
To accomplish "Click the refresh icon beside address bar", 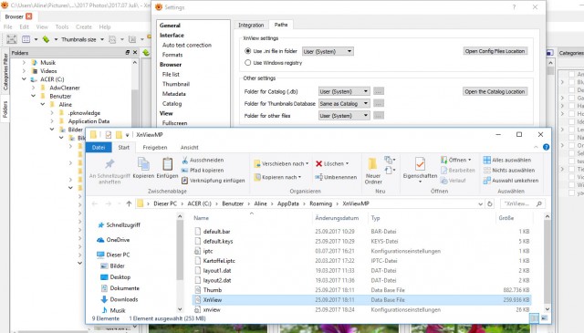I will (x=490, y=203).
